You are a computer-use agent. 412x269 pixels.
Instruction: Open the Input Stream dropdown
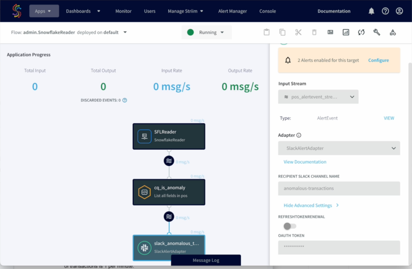coord(318,97)
